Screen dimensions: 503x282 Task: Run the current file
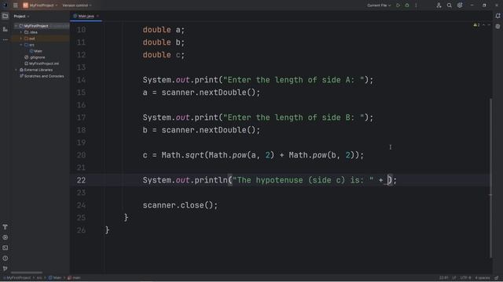click(x=398, y=5)
